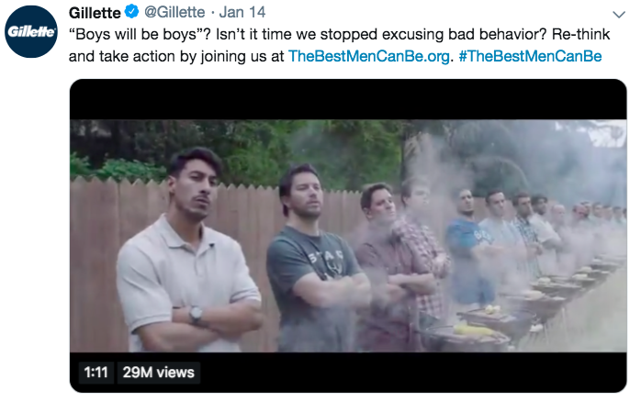Open the Gillette display name profile link
Image resolution: width=641 pixels, height=402 pixels.
coord(93,14)
